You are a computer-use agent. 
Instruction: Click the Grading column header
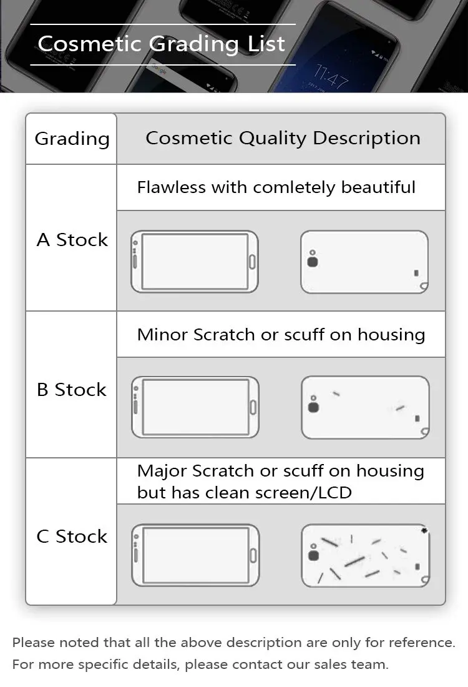coord(71,139)
